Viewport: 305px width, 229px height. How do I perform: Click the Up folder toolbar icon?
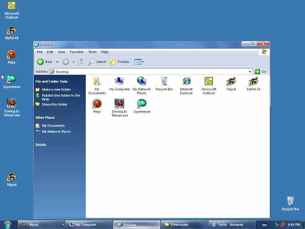[81, 62]
